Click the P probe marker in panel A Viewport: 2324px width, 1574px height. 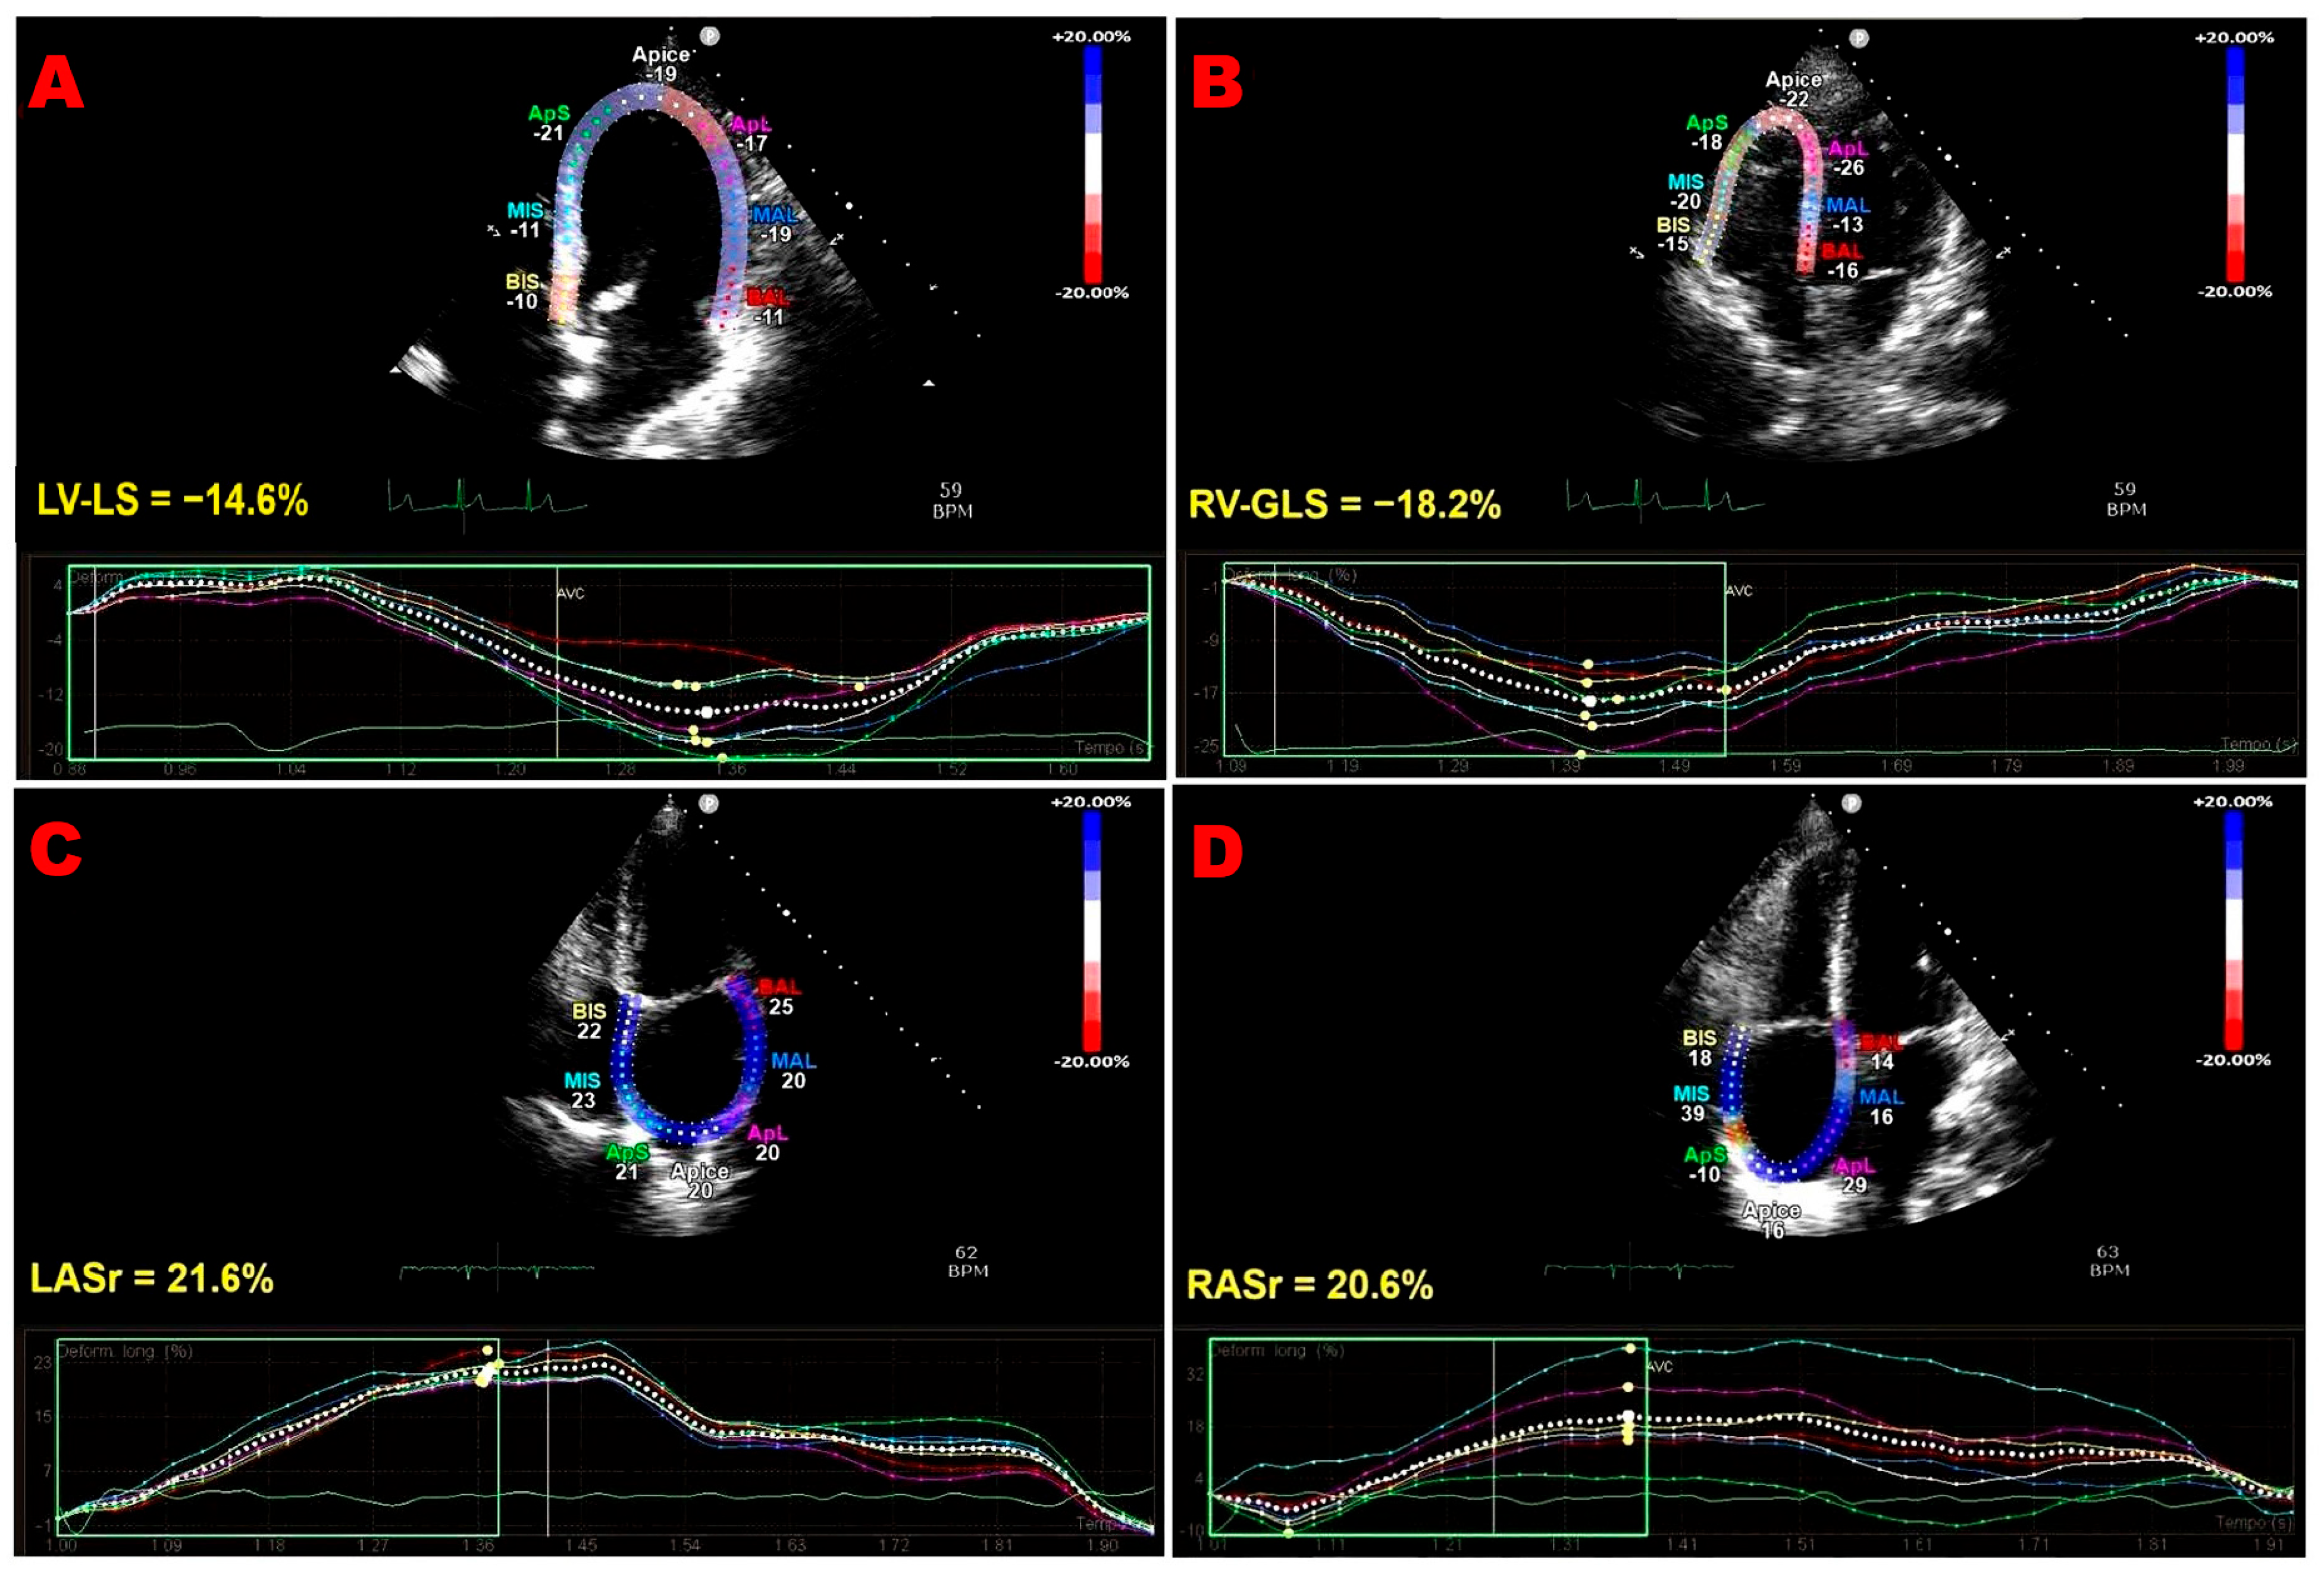[x=709, y=37]
